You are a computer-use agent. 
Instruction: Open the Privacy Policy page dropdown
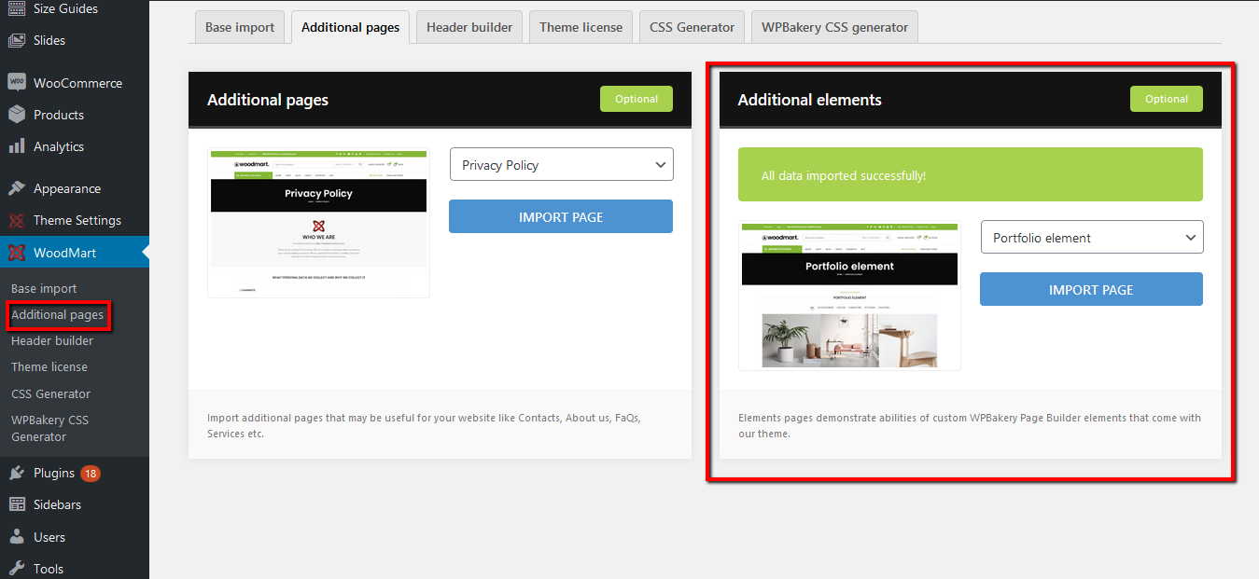point(561,165)
